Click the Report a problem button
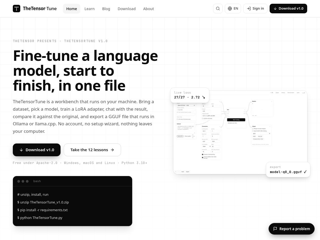 click(x=291, y=229)
